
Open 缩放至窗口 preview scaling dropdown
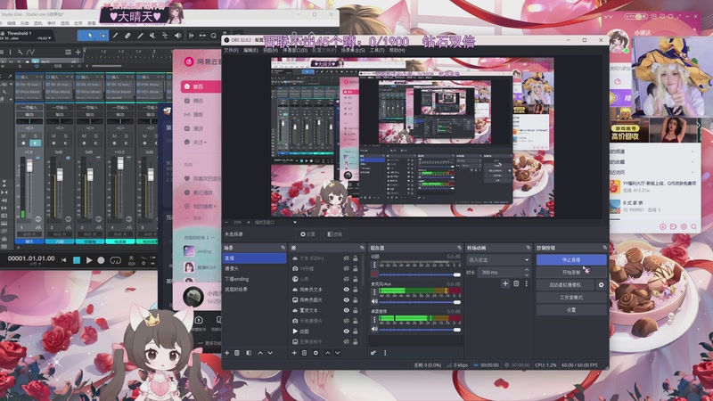(275, 222)
